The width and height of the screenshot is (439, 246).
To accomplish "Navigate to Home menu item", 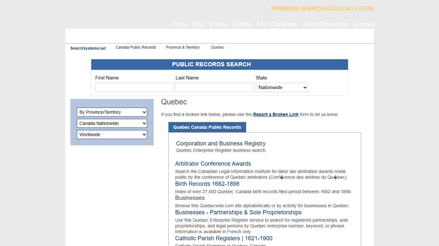I will click(179, 24).
